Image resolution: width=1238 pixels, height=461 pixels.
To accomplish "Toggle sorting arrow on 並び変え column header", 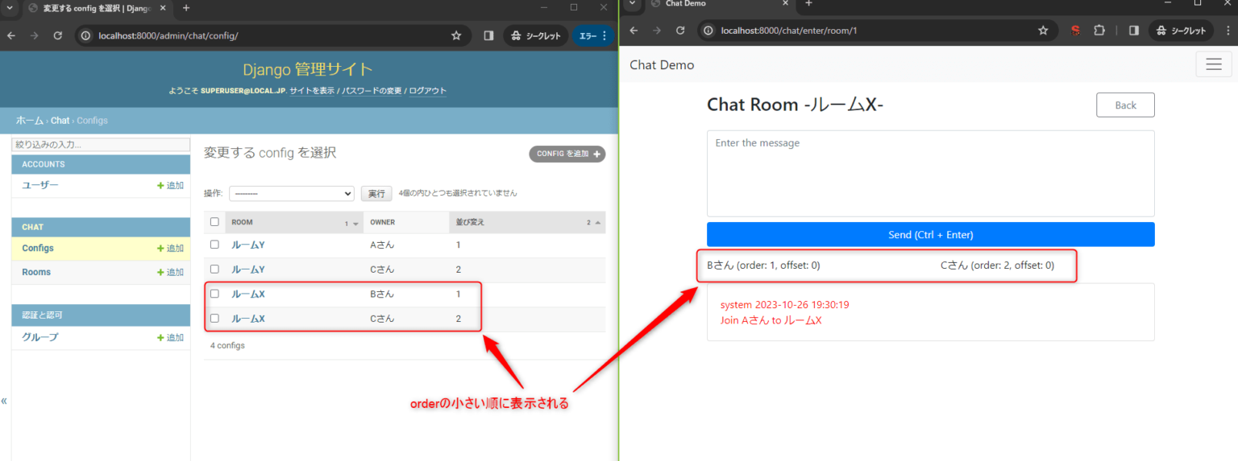I will 598,223.
